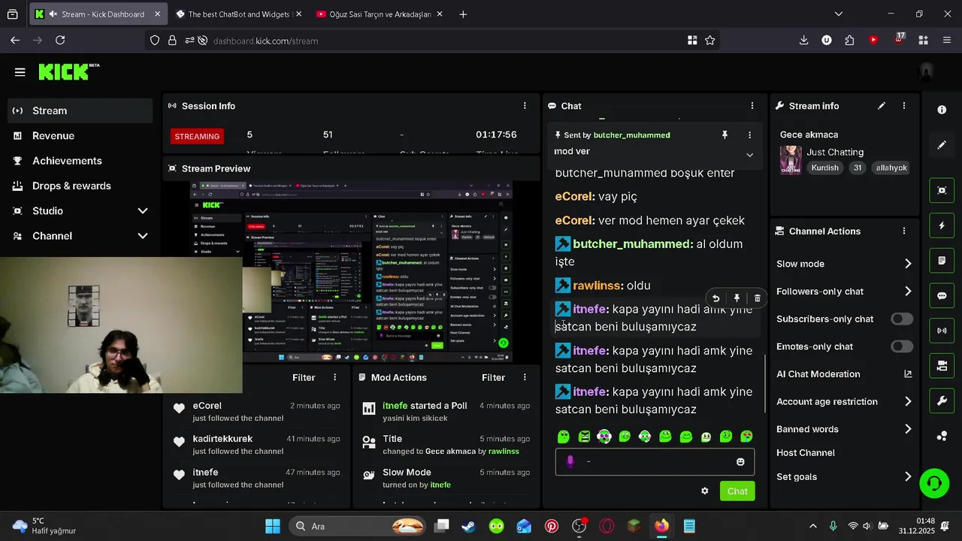The width and height of the screenshot is (962, 541).
Task: Delete itnefe's highlighted chat message
Action: point(757,298)
